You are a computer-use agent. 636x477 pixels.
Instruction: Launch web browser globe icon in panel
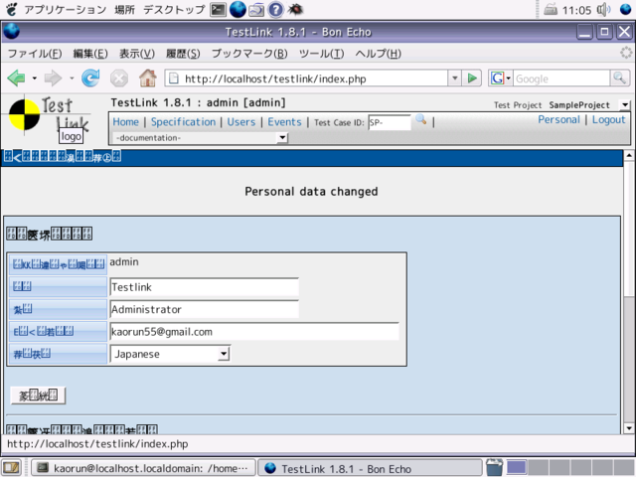click(238, 9)
